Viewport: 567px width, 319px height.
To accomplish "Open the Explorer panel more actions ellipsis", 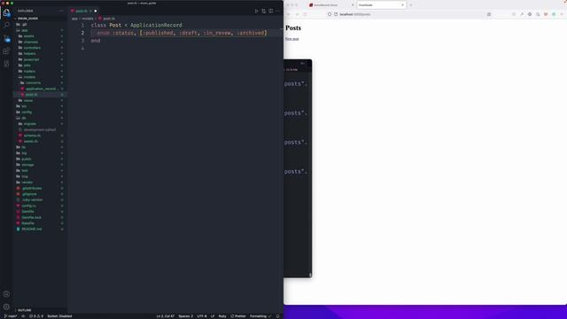I will (x=61, y=11).
